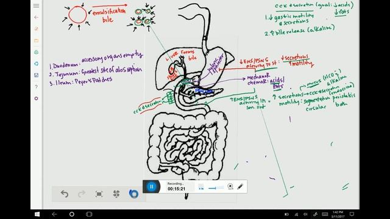Check the battery status tray icon
This screenshot has width=390, height=219.
(x=286, y=214)
